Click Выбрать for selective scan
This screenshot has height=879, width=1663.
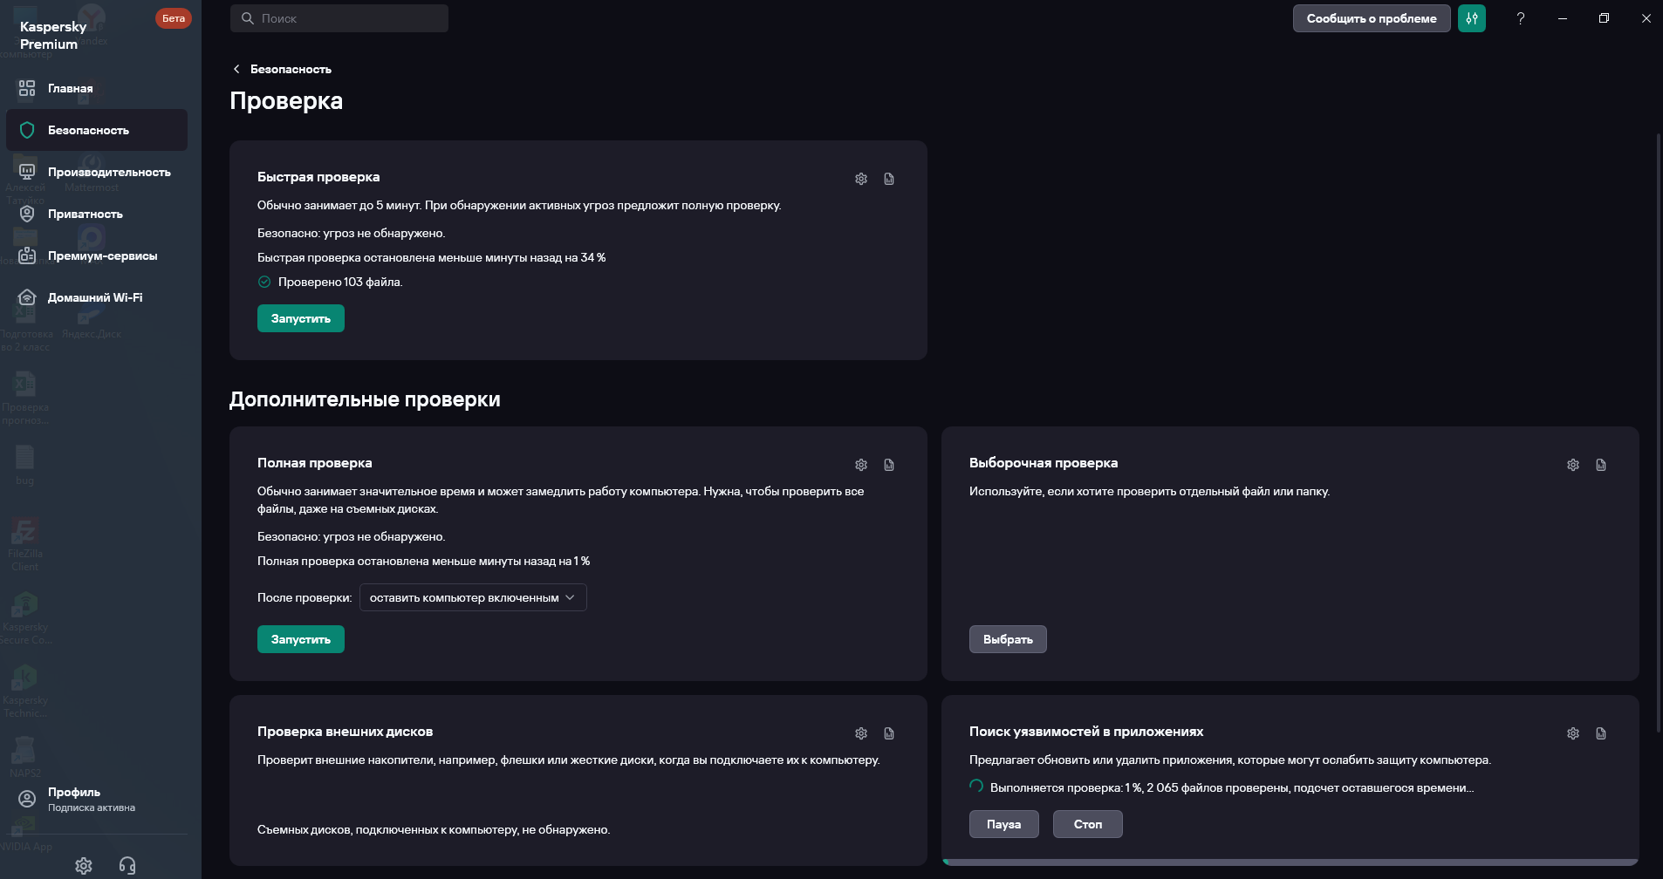click(x=1008, y=639)
